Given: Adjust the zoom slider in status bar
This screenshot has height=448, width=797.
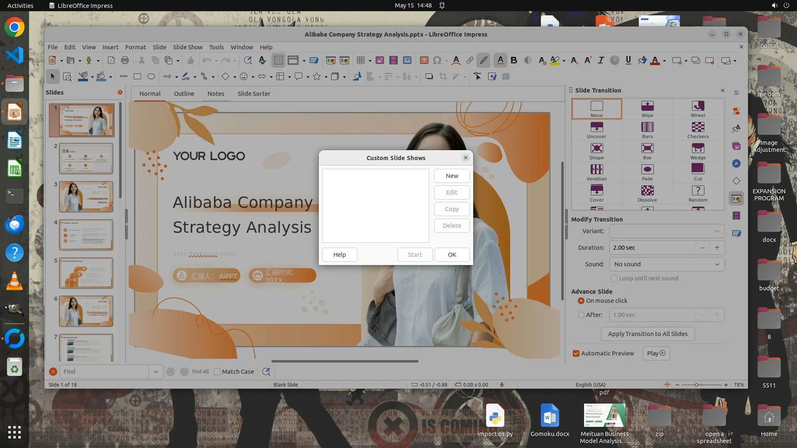Looking at the screenshot, I should [697, 385].
